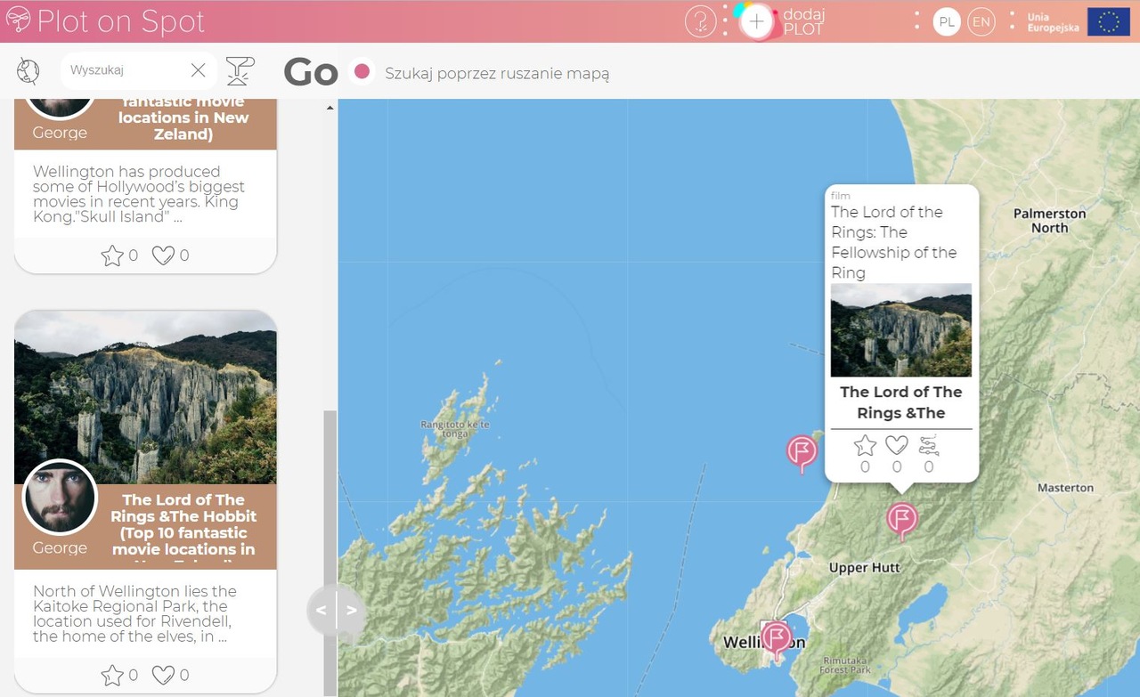This screenshot has height=697, width=1140.
Task: Open the filter icon next to search
Action: click(x=240, y=70)
